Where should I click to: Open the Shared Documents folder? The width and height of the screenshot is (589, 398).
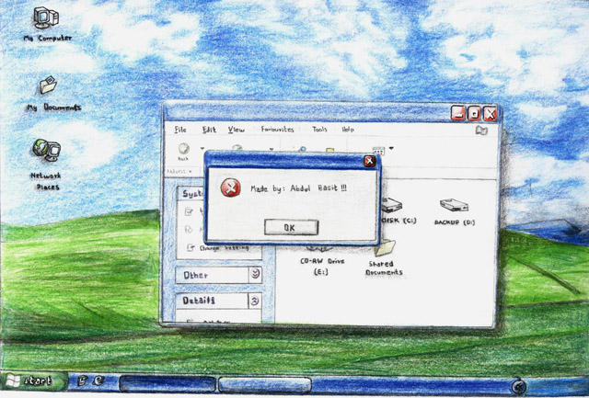[x=385, y=249]
